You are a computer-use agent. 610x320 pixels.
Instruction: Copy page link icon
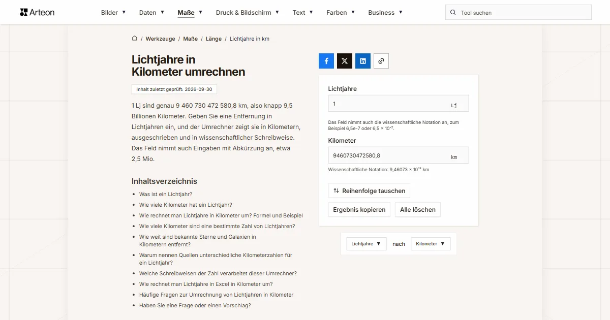(x=381, y=61)
